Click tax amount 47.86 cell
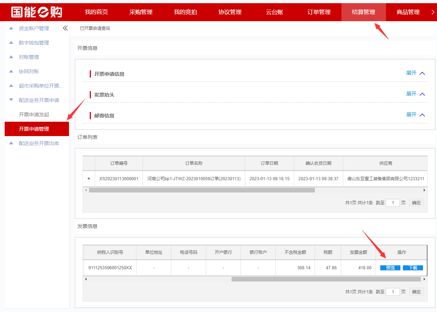Screen dimensions: 437x312 [x=328, y=268]
